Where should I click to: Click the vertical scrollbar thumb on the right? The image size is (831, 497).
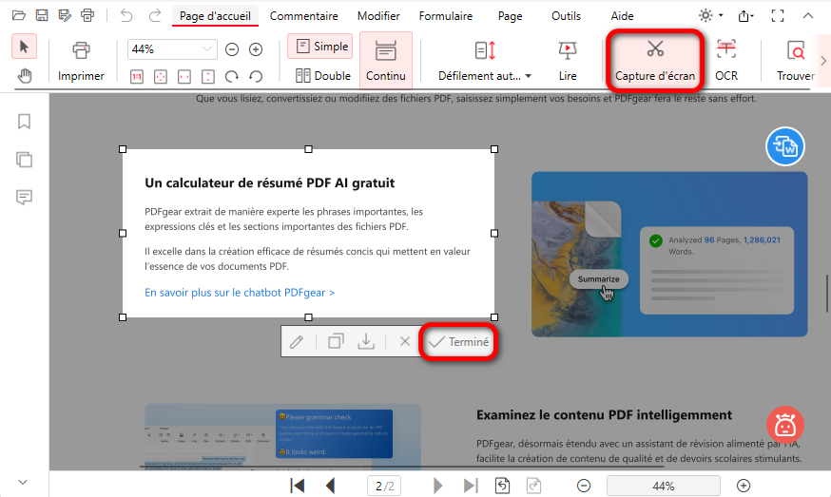[x=827, y=293]
